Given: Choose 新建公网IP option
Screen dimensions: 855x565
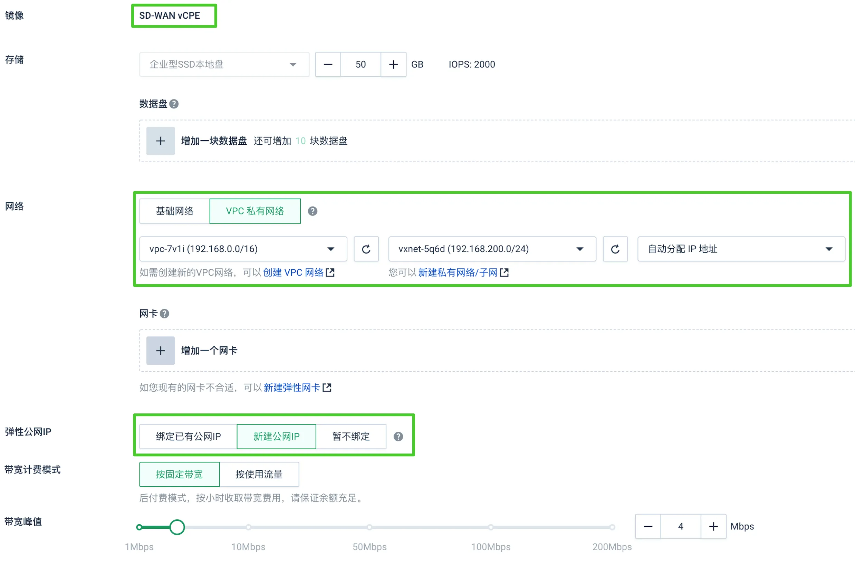Looking at the screenshot, I should point(277,437).
